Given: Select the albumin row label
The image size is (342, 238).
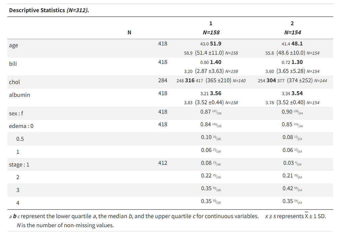Looking at the screenshot, I should (x=19, y=95).
